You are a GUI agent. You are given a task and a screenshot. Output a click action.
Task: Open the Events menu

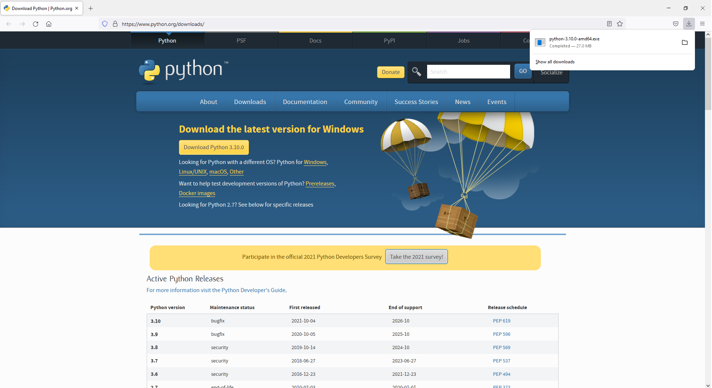pyautogui.click(x=497, y=102)
